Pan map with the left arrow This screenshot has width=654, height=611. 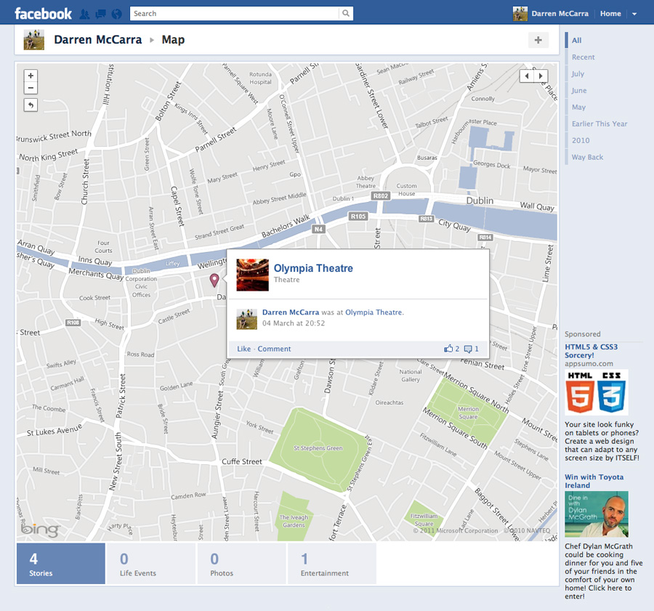(x=527, y=76)
